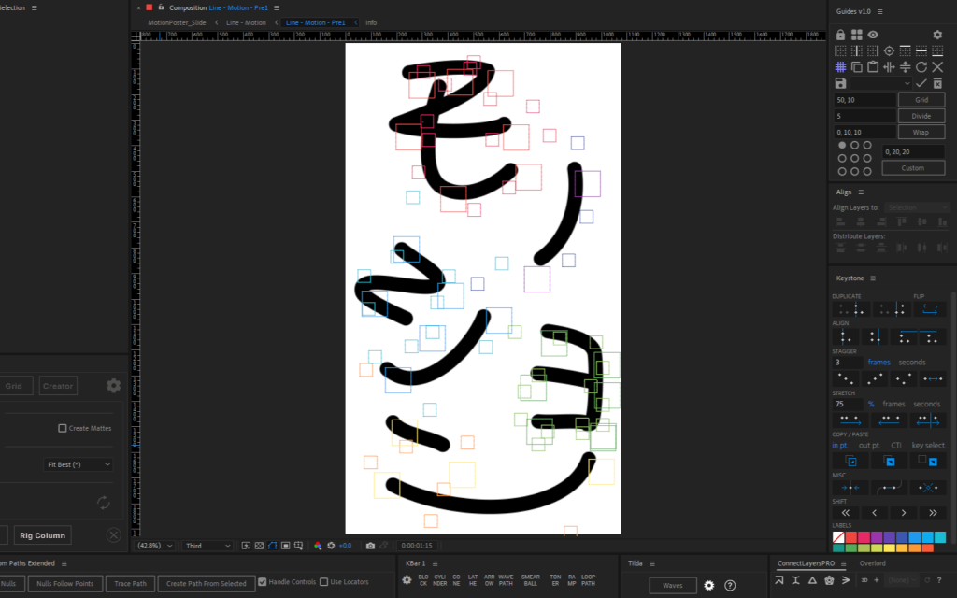Click the Waves button in Tilda panel
957x598 pixels.
673,586
